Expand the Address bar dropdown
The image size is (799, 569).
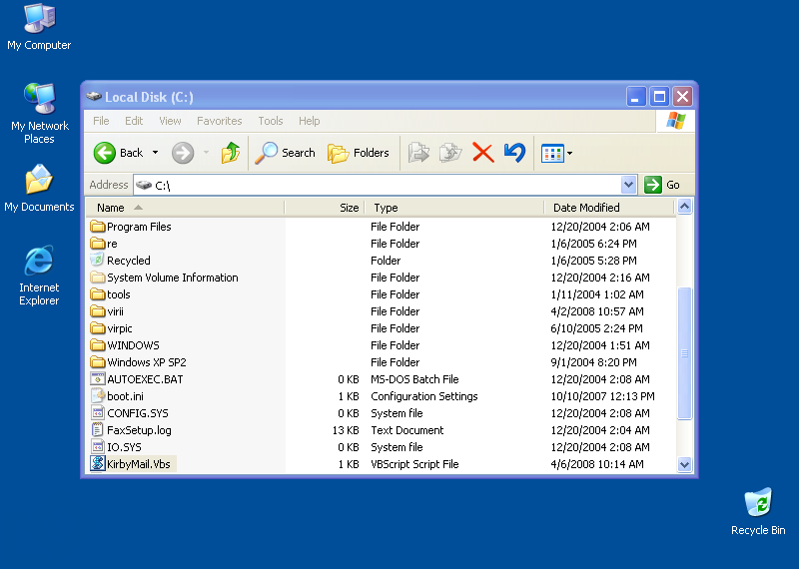point(629,185)
